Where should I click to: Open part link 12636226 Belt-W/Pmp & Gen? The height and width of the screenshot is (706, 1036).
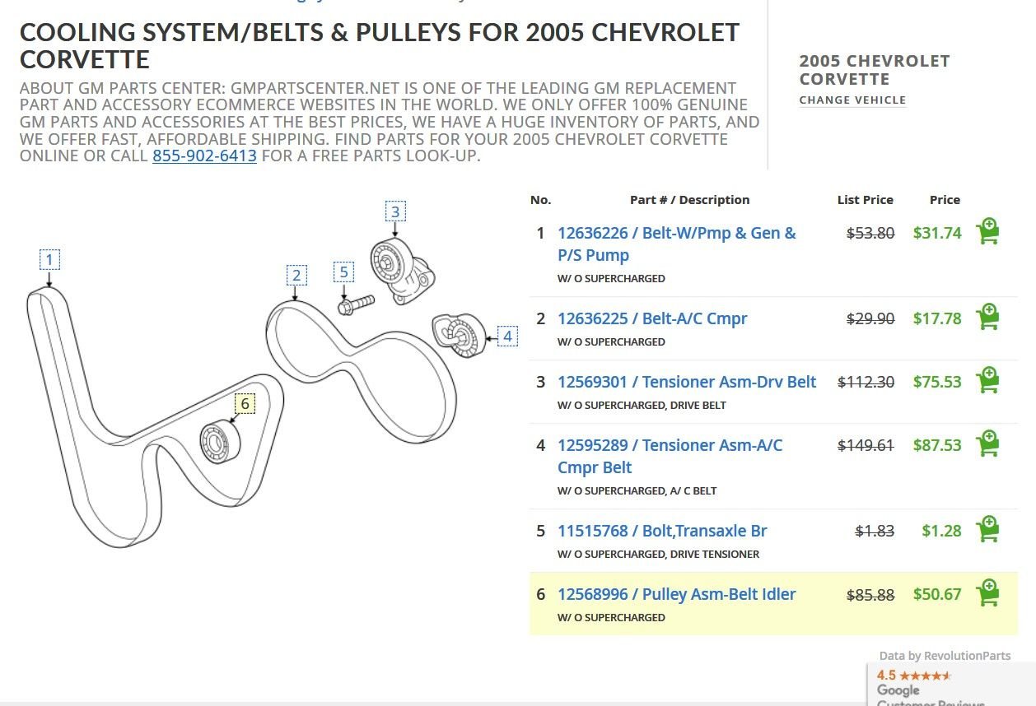coord(677,244)
